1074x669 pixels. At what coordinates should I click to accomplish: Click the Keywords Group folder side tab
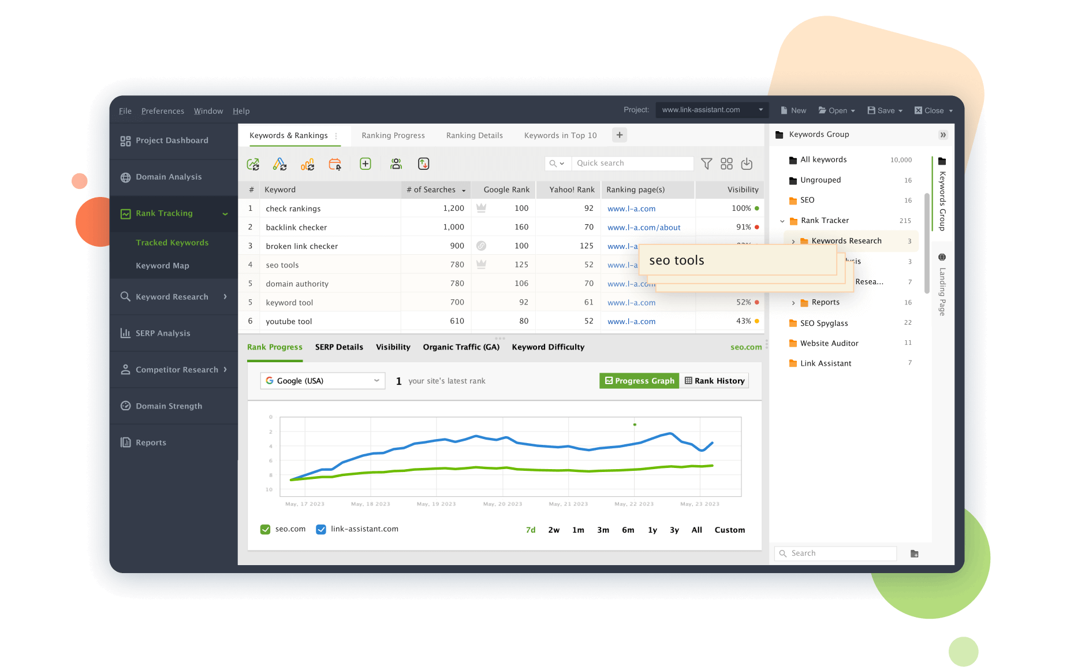942,194
